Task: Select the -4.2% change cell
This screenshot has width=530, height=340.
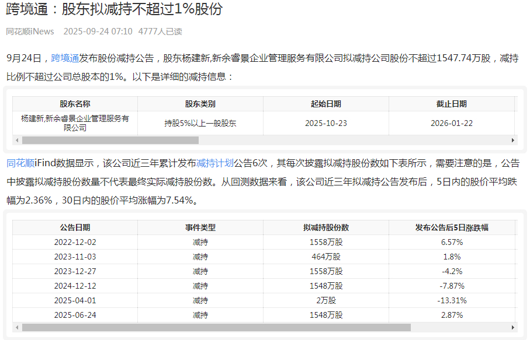Action: (x=452, y=271)
